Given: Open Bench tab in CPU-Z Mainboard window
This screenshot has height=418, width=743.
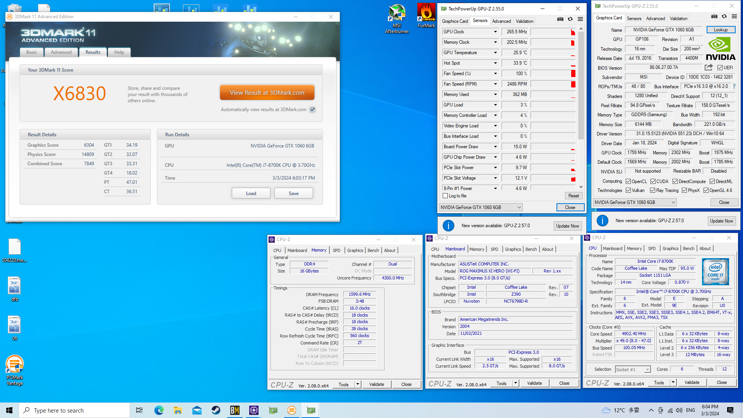Looking at the screenshot, I should (x=531, y=249).
